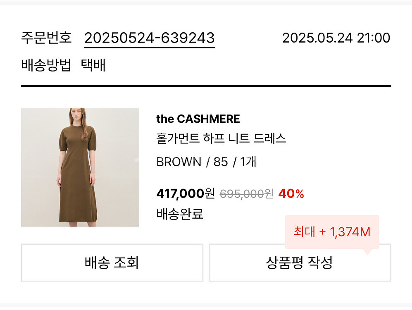Select the brand name the CASHMERE
The height and width of the screenshot is (310, 412).
(x=198, y=119)
